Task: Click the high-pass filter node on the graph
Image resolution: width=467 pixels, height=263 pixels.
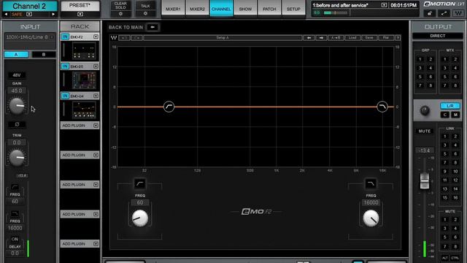Action: click(x=169, y=107)
